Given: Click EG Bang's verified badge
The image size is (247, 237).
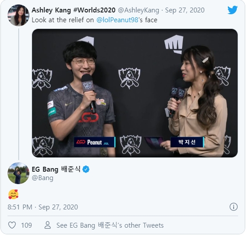Looking at the screenshot, I should click(x=86, y=169).
